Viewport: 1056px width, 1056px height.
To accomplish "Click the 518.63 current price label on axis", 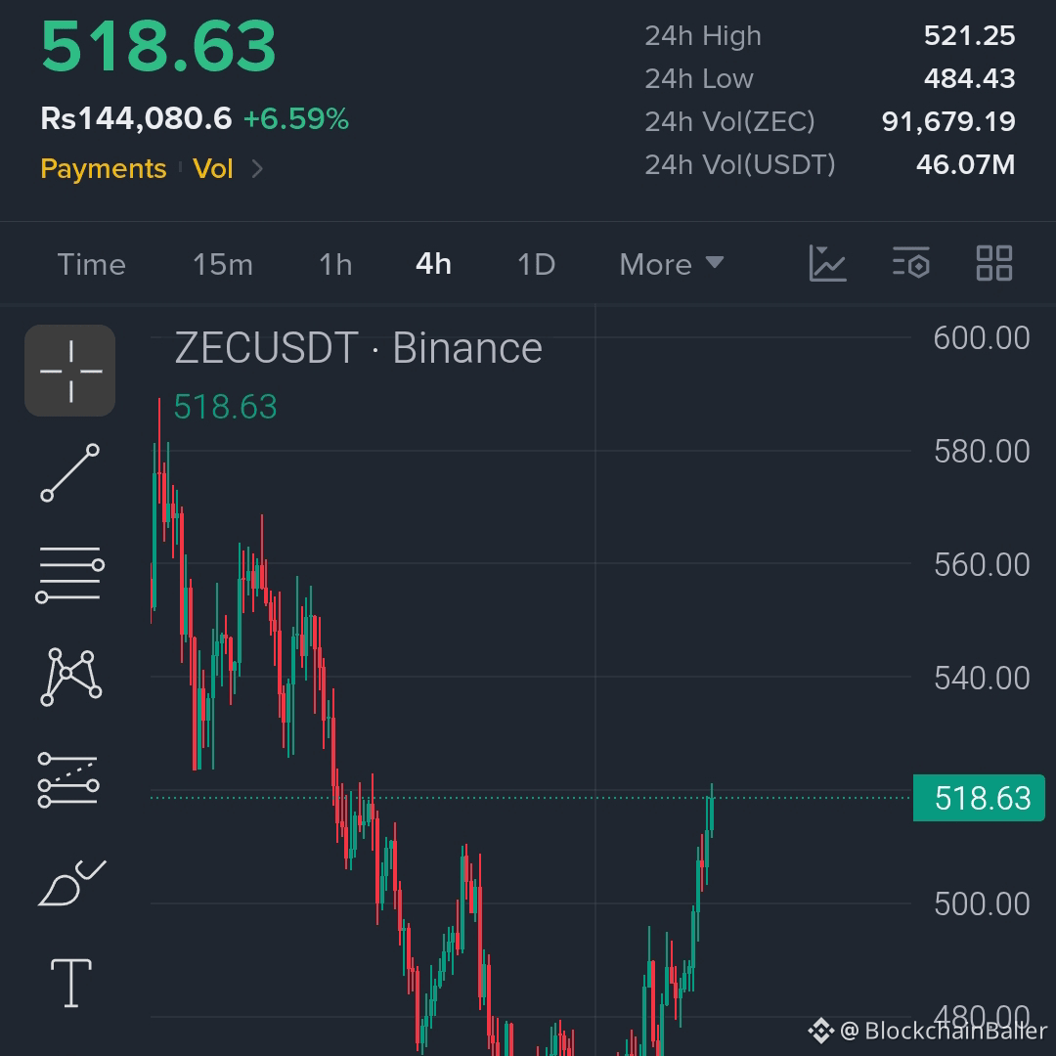I will coord(979,798).
